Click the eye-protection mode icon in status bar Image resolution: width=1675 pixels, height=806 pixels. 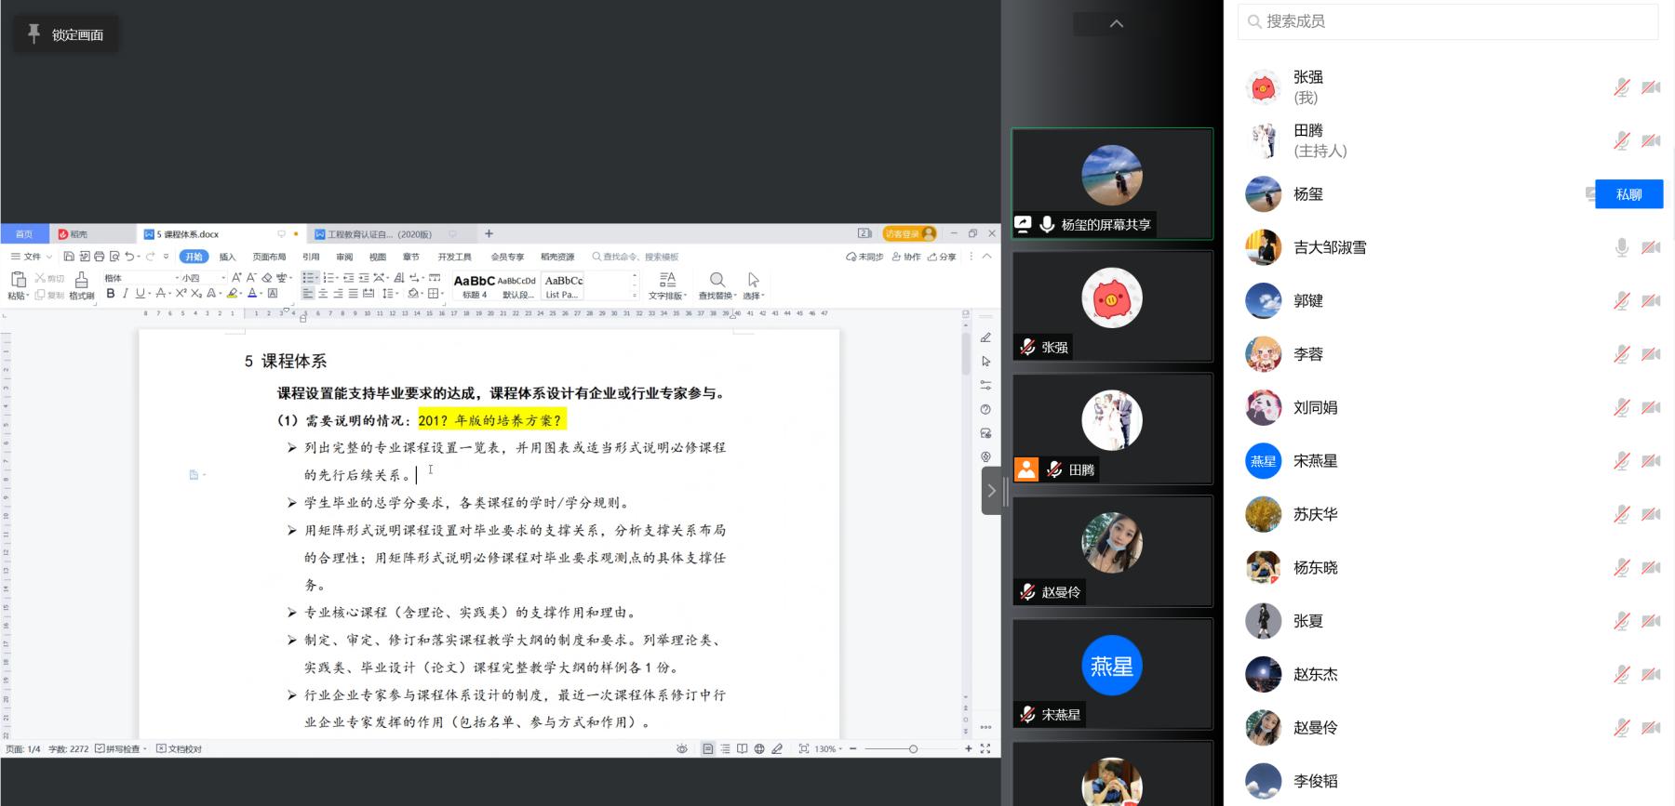pyautogui.click(x=682, y=749)
